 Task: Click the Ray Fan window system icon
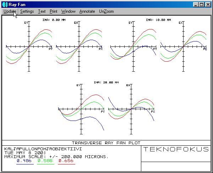(x=5, y=4)
